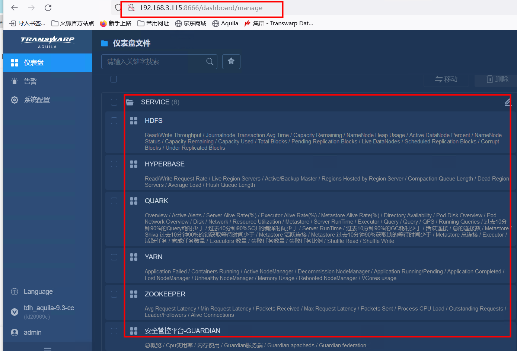Open the 火狐官方站点 bookmark folder
Screen dimensions: 517x351
pos(73,23)
